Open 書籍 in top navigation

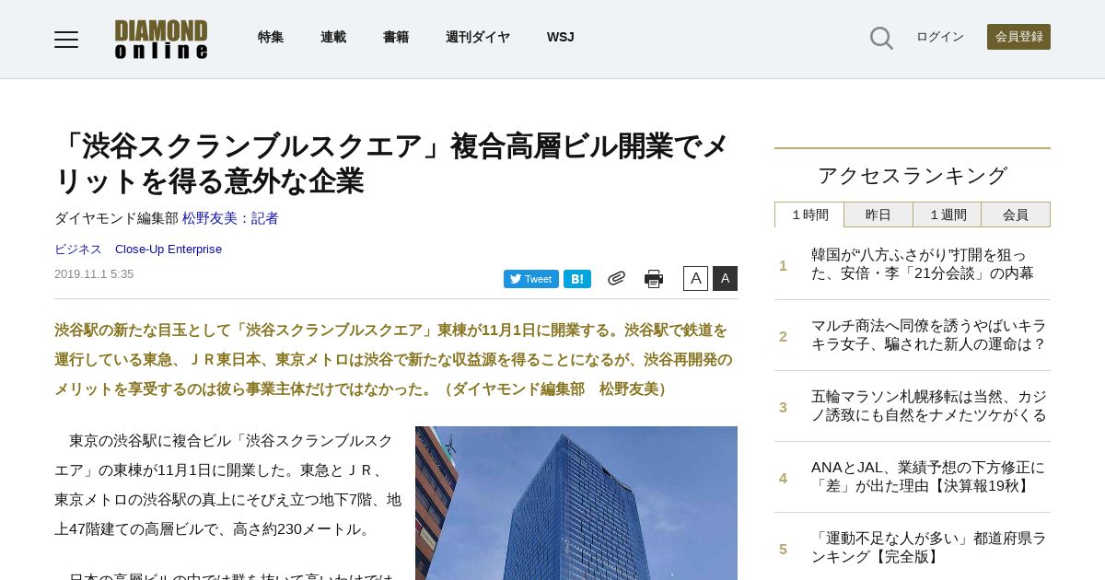[x=396, y=37]
